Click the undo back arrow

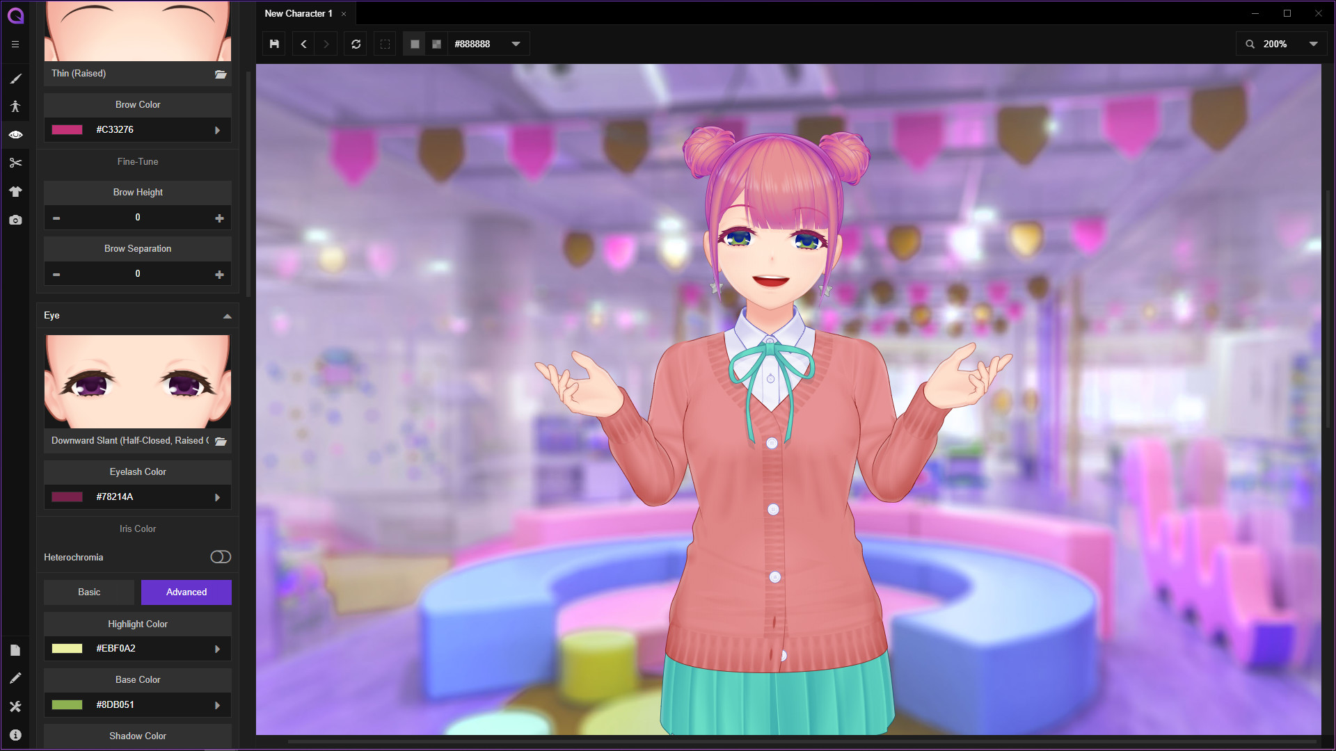coord(303,44)
